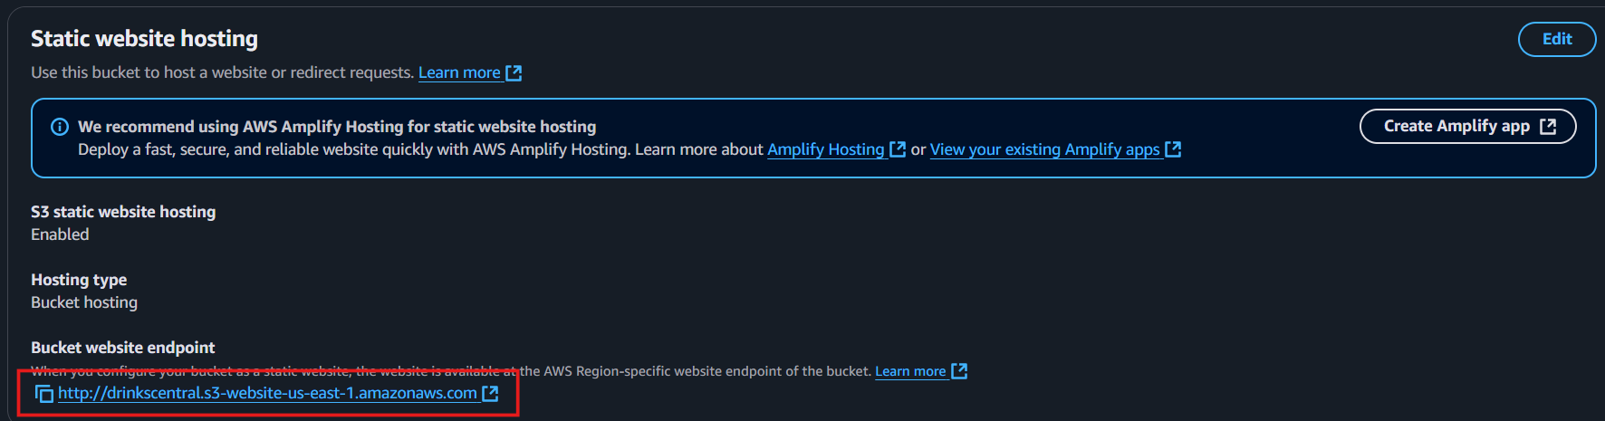This screenshot has width=1605, height=421.
Task: Click the Edit button for static website hosting
Action: [1556, 39]
